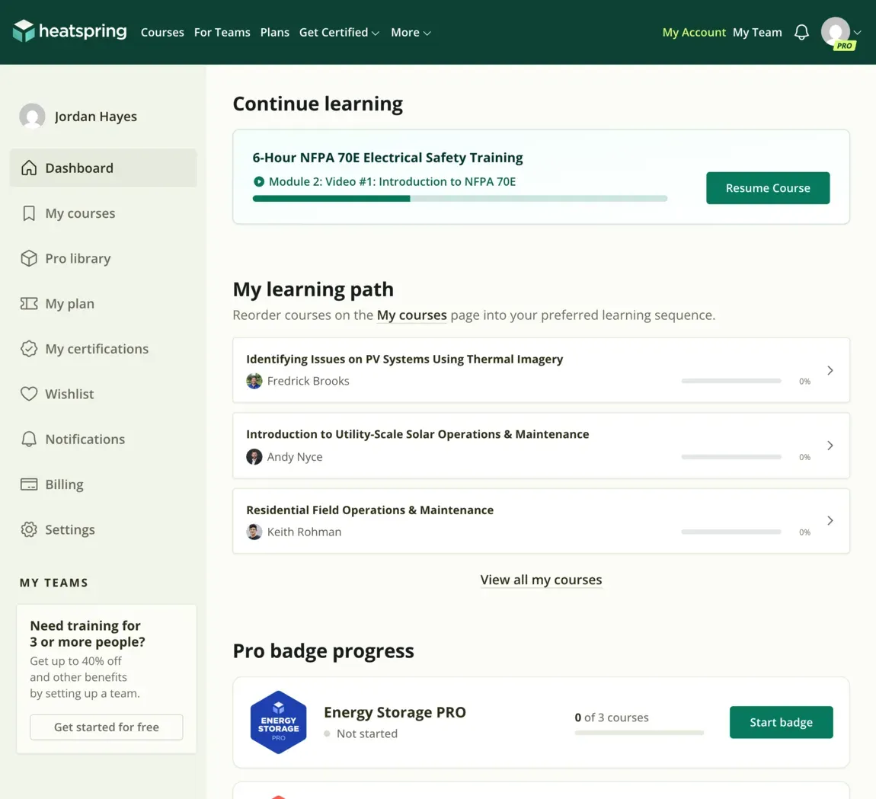Click the Billing card icon
Image resolution: width=876 pixels, height=799 pixels.
coord(29,484)
